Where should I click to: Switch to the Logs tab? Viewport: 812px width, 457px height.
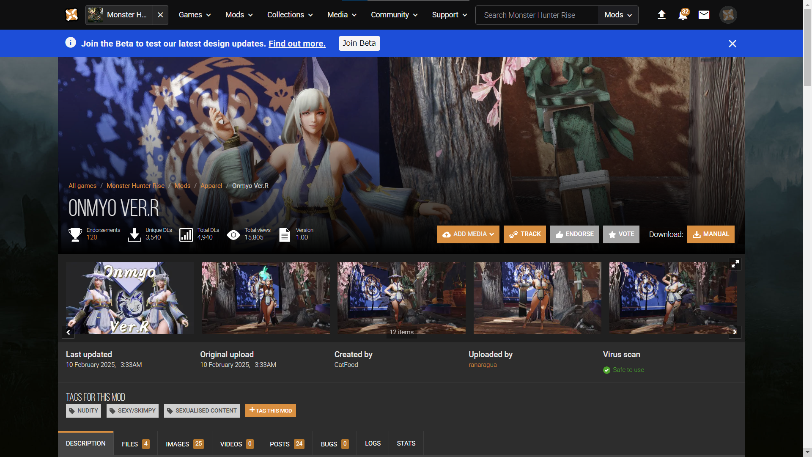tap(373, 443)
